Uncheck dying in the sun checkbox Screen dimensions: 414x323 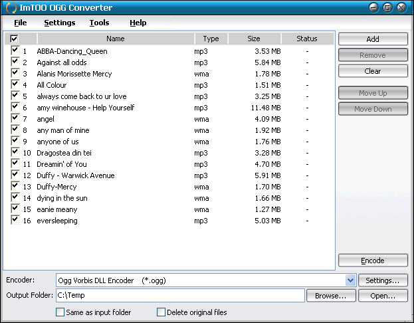coord(15,197)
